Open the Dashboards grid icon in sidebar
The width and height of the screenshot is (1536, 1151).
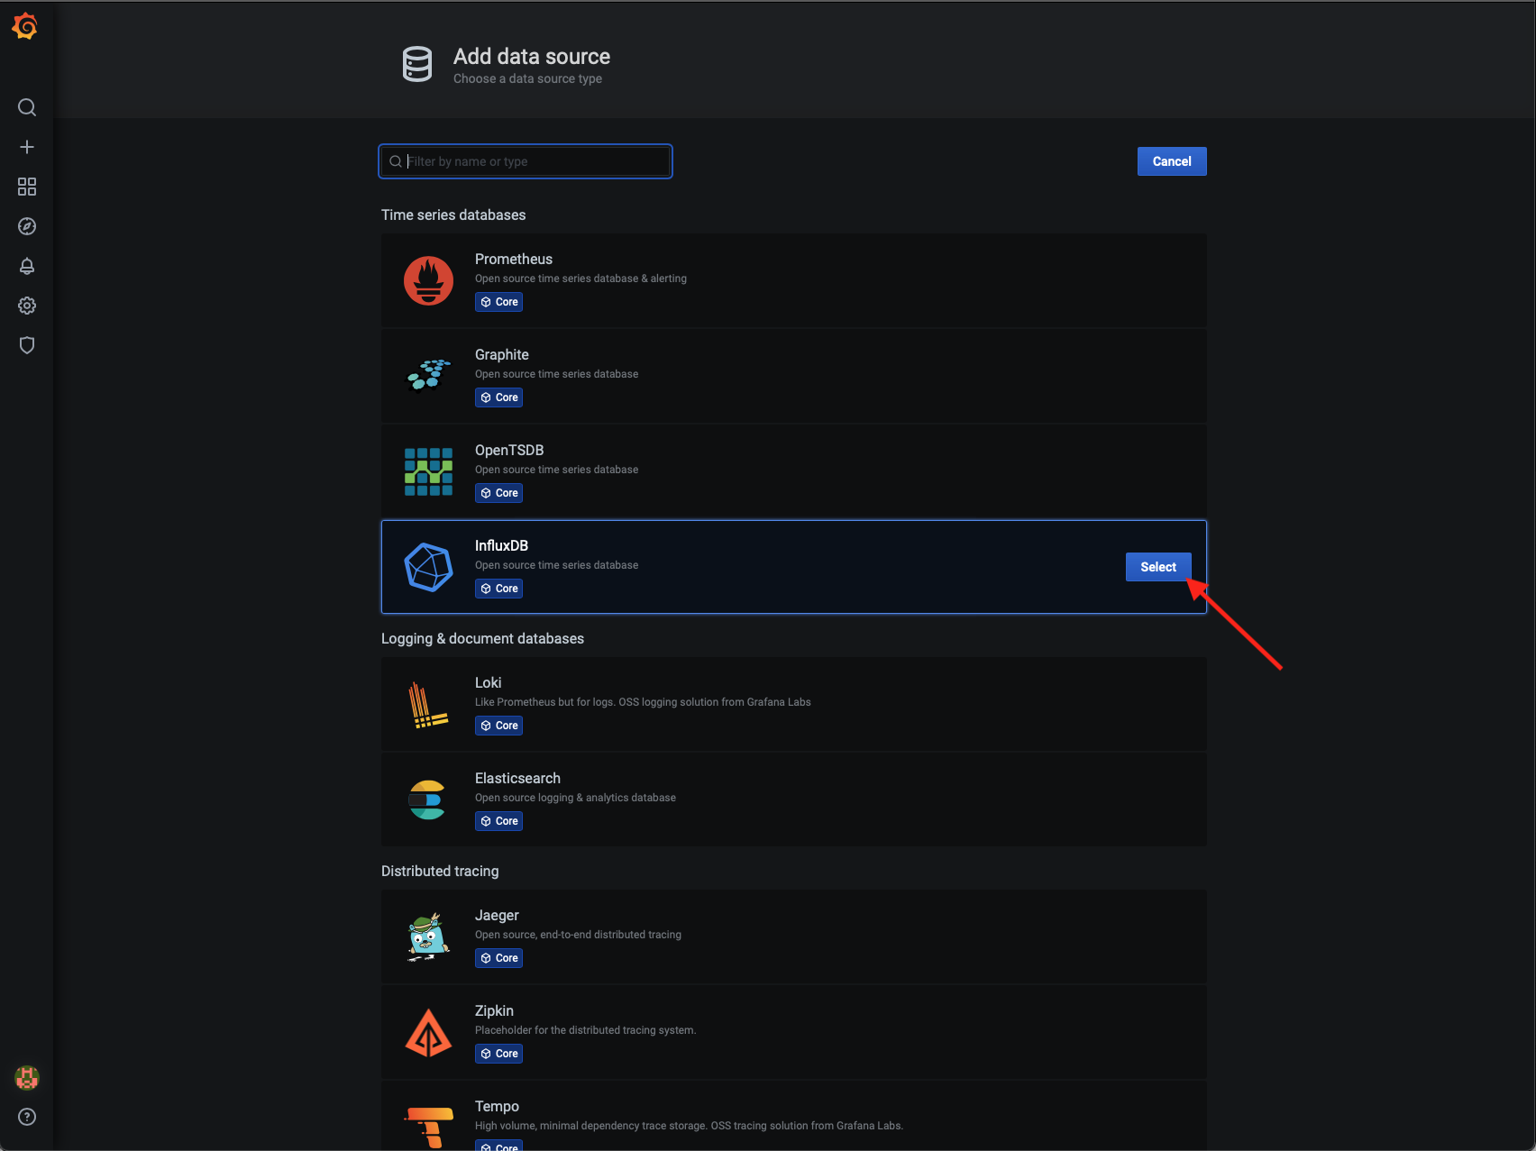pos(27,187)
